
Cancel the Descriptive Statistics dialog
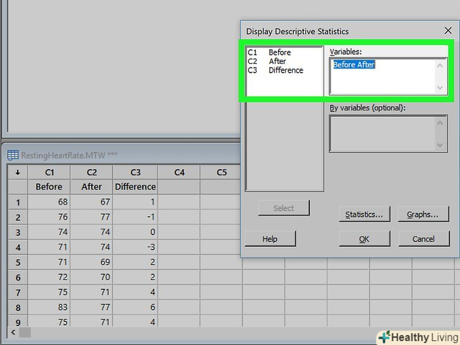click(x=423, y=239)
